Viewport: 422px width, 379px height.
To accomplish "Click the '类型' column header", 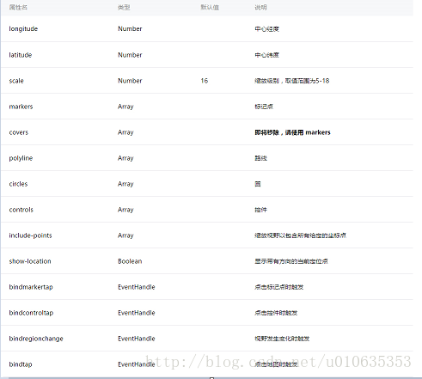I will [124, 8].
